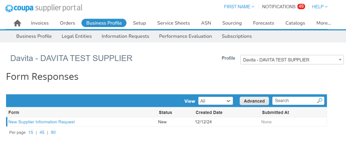Open the New Supplier Information Request link
Screen dimensions: 346x143
coord(42,122)
